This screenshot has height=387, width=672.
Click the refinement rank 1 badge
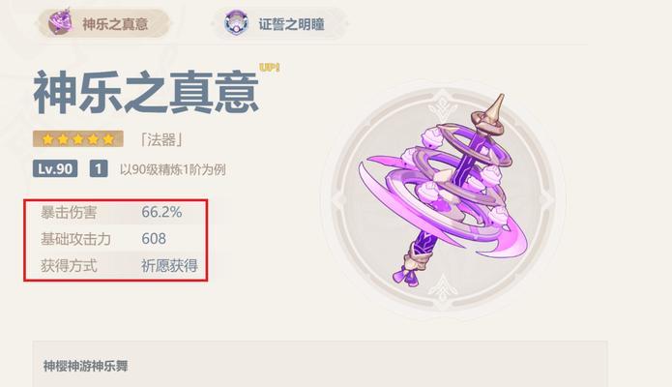[x=99, y=168]
